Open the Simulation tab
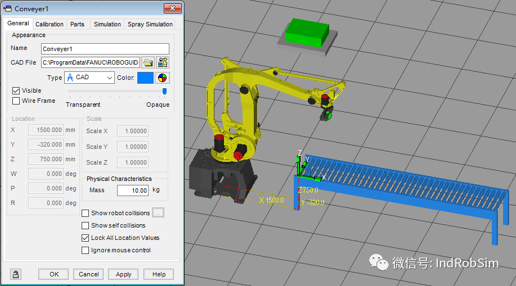Screen dimensions: 516x286 coord(107,24)
